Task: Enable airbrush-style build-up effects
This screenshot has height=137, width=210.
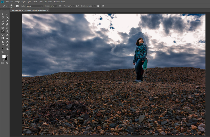Action: tap(77, 6)
